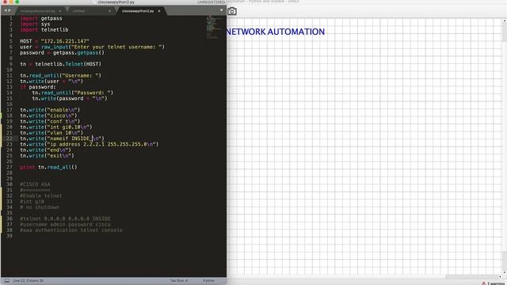Click the #username admin password cisco comment
Screen dimensions: 507x285
pyautogui.click(x=65, y=225)
